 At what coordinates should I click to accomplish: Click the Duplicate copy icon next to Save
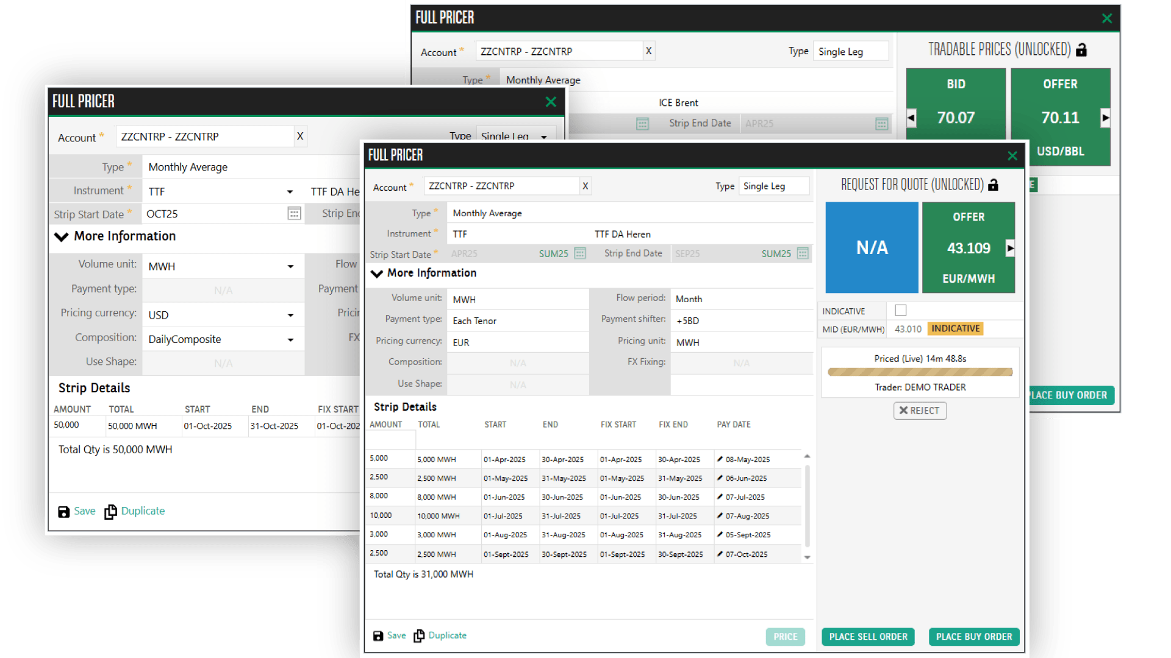tap(419, 635)
